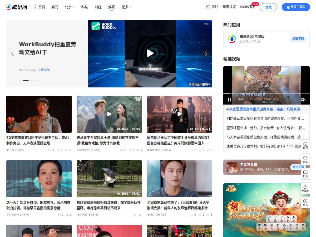This screenshot has width=316, height=237.
Task: Play 周杰伦 02:21 video thumbnail
Action: [x=180, y=114]
